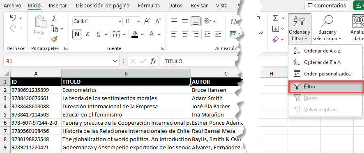Apply the font color A
This screenshot has width=364, height=153.
(x=152, y=34)
